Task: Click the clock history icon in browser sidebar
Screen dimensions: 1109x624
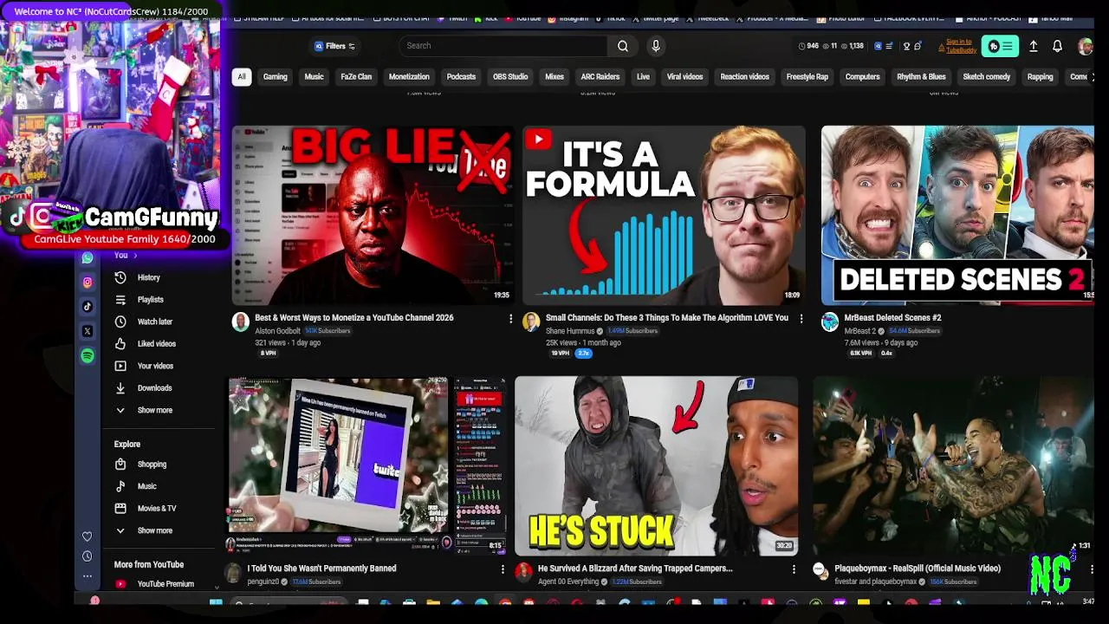Action: coord(87,556)
